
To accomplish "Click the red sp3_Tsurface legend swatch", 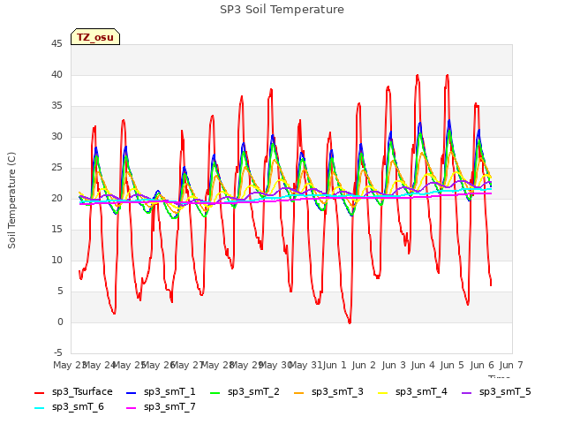I will 39,392.
